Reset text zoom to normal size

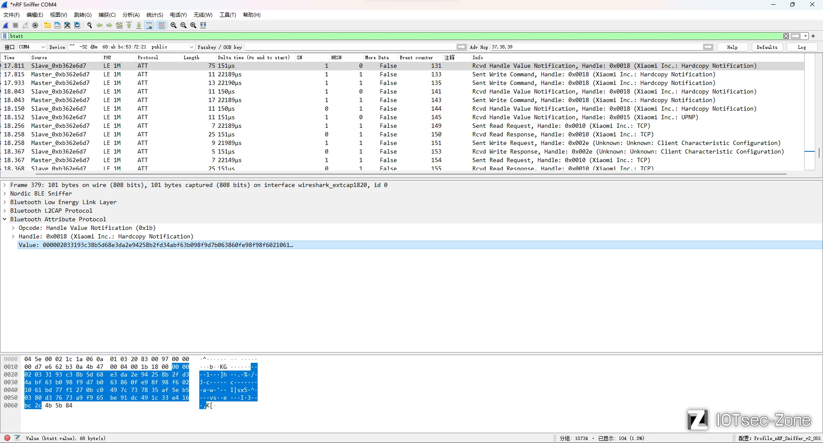[193, 25]
